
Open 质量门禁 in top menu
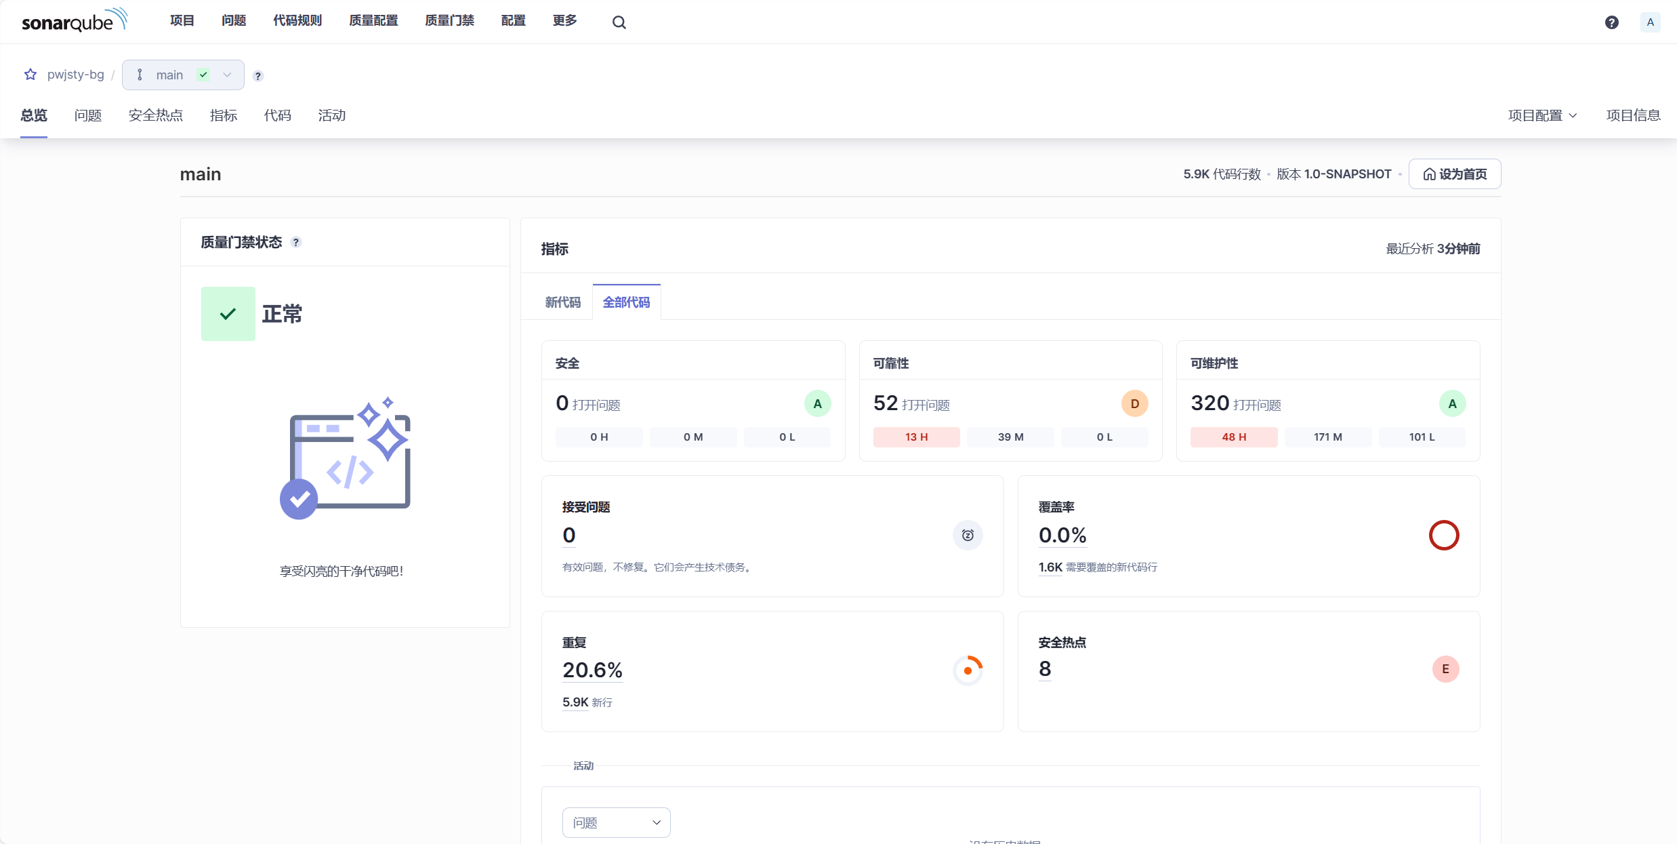point(449,21)
